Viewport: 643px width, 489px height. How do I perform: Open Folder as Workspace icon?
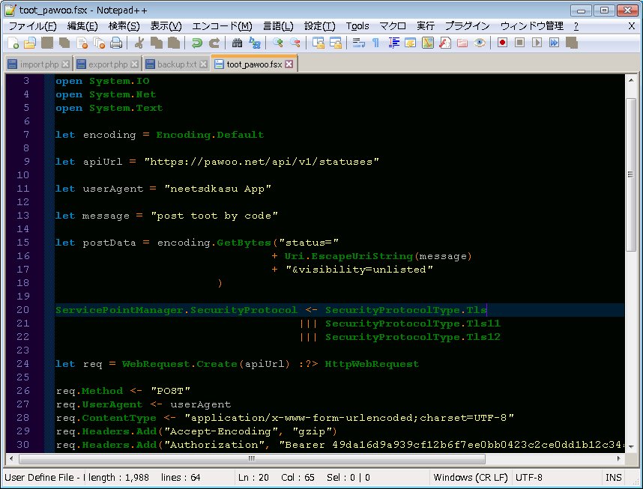pyautogui.click(x=462, y=43)
